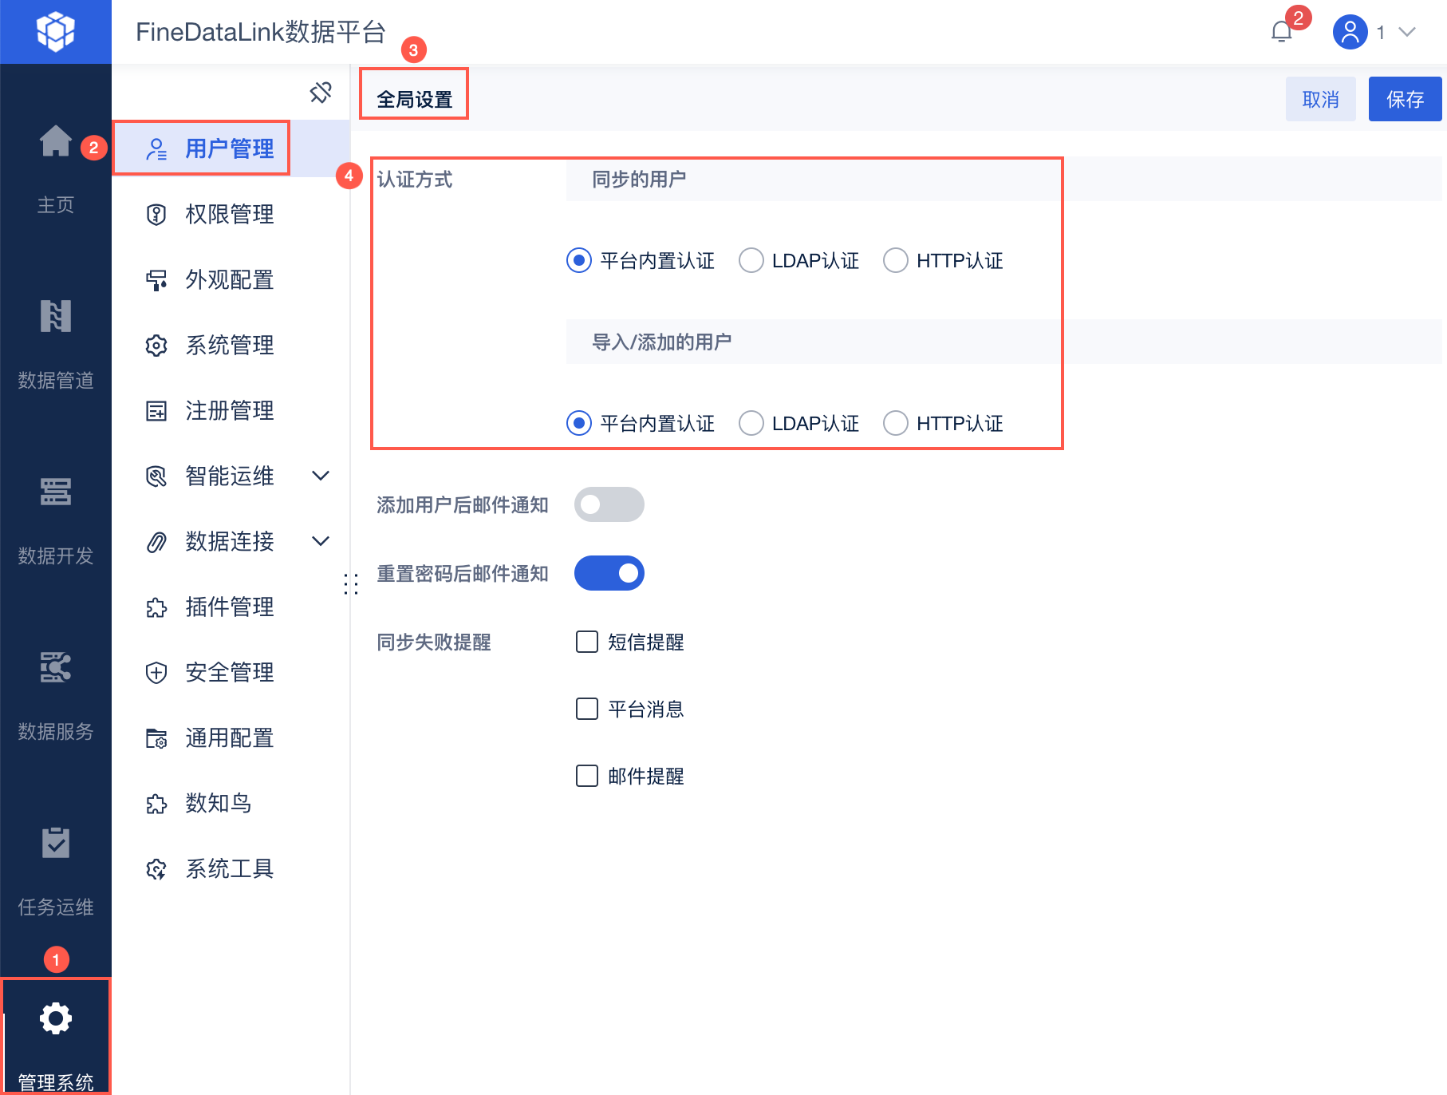Select 平台内置认证 for 导入/添加的用户
Viewport: 1447px width, 1095px height.
(579, 423)
